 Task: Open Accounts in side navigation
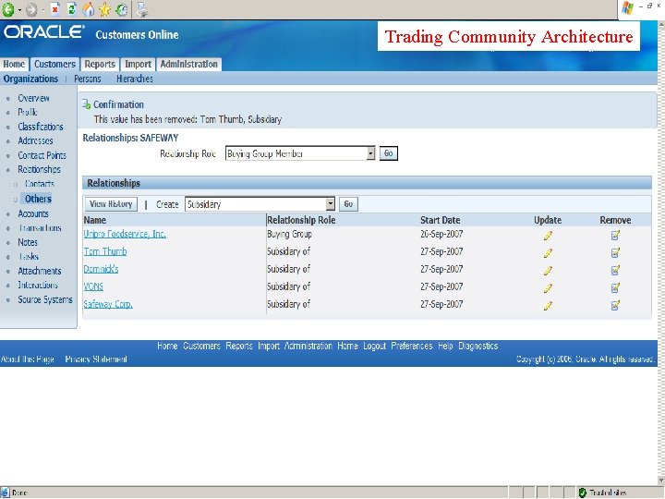[x=33, y=213]
